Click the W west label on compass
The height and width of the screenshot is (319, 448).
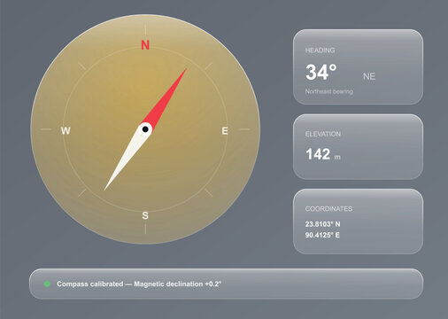pyautogui.click(x=66, y=130)
